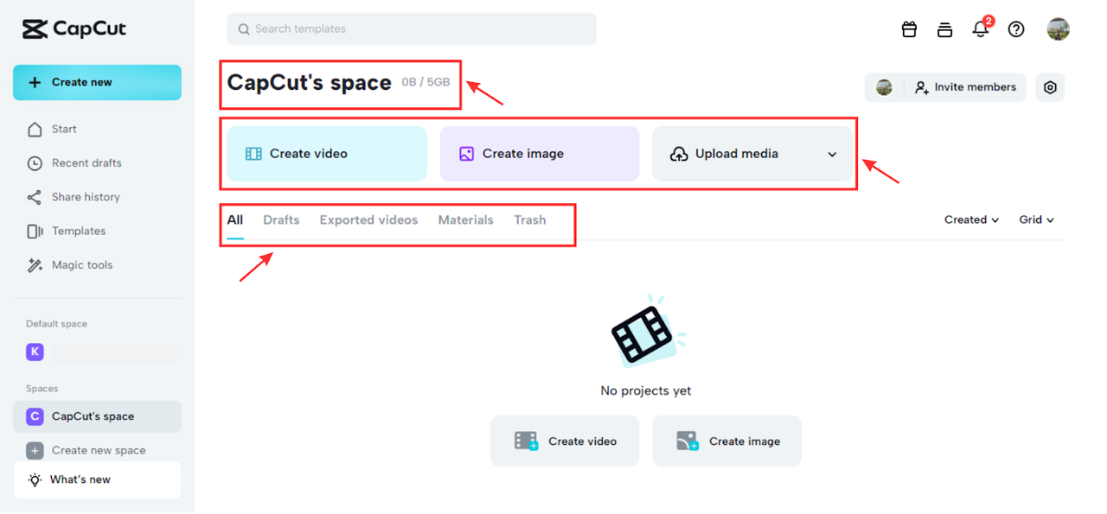This screenshot has width=1107, height=514.
Task: Click the top Create image card
Action: coord(540,154)
